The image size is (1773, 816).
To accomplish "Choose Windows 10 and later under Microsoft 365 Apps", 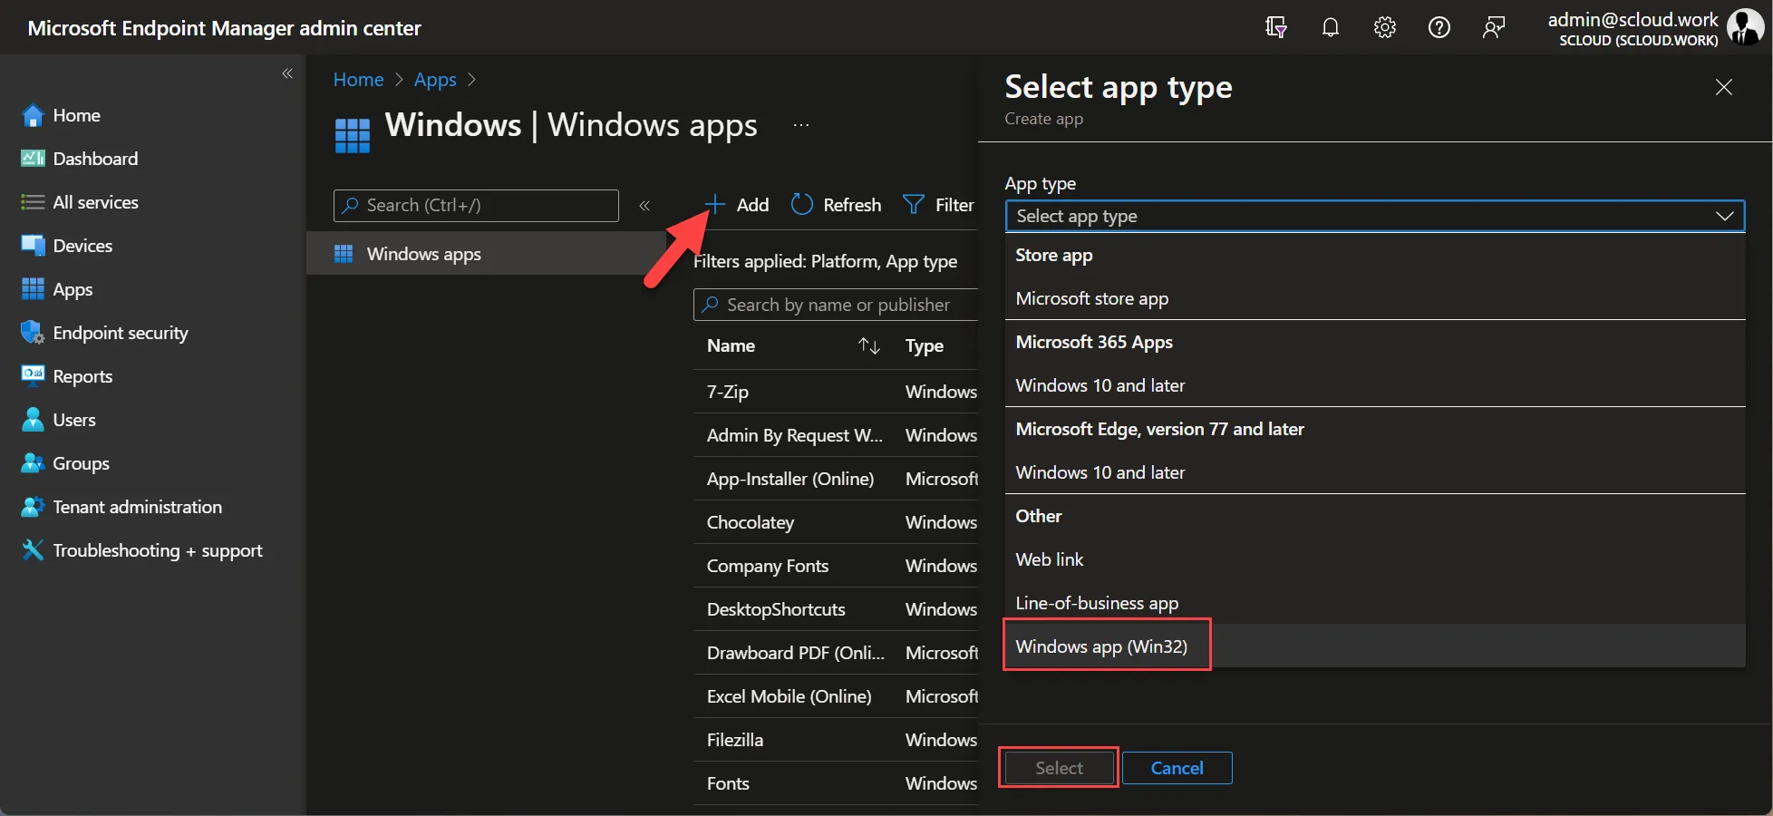I will coord(1375,385).
